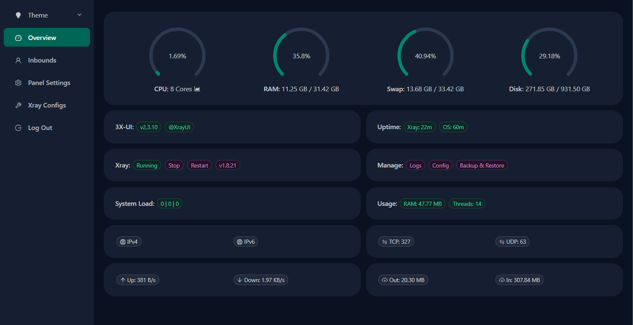Expand the Theme dropdown chevron
The image size is (633, 325).
pyautogui.click(x=79, y=15)
